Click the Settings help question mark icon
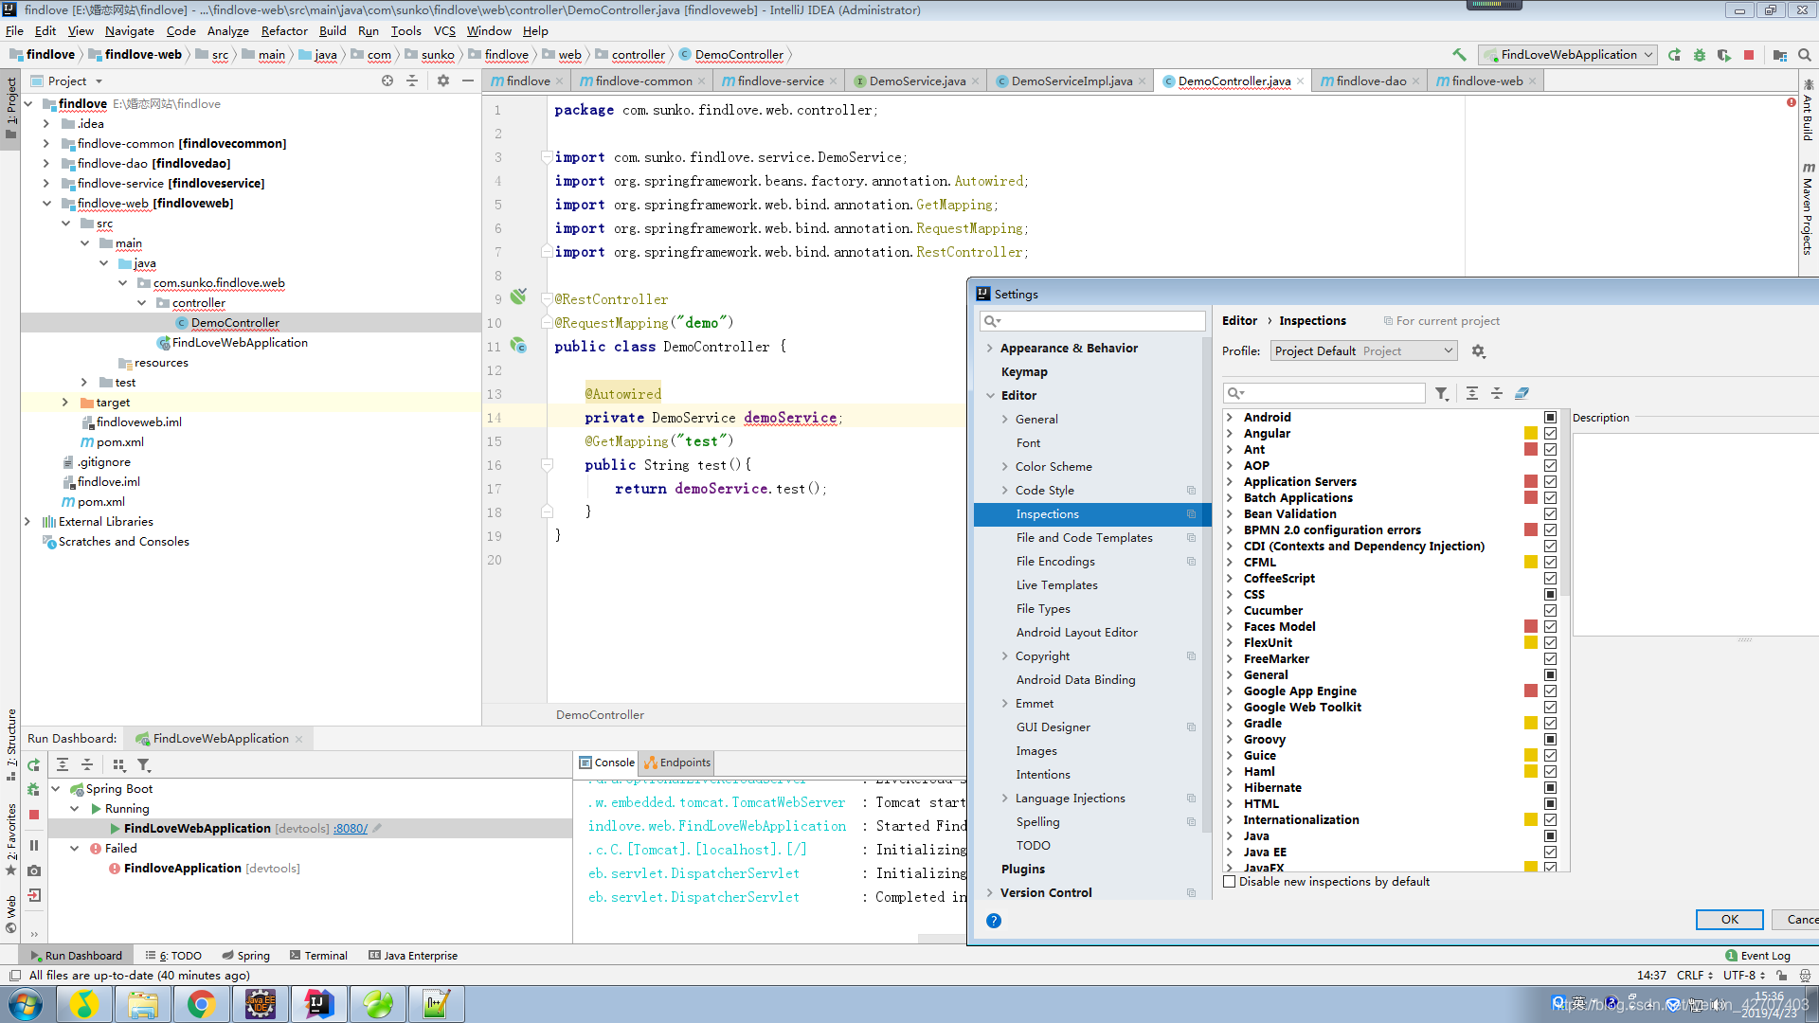Screen dimensions: 1819x1023 pos(994,921)
